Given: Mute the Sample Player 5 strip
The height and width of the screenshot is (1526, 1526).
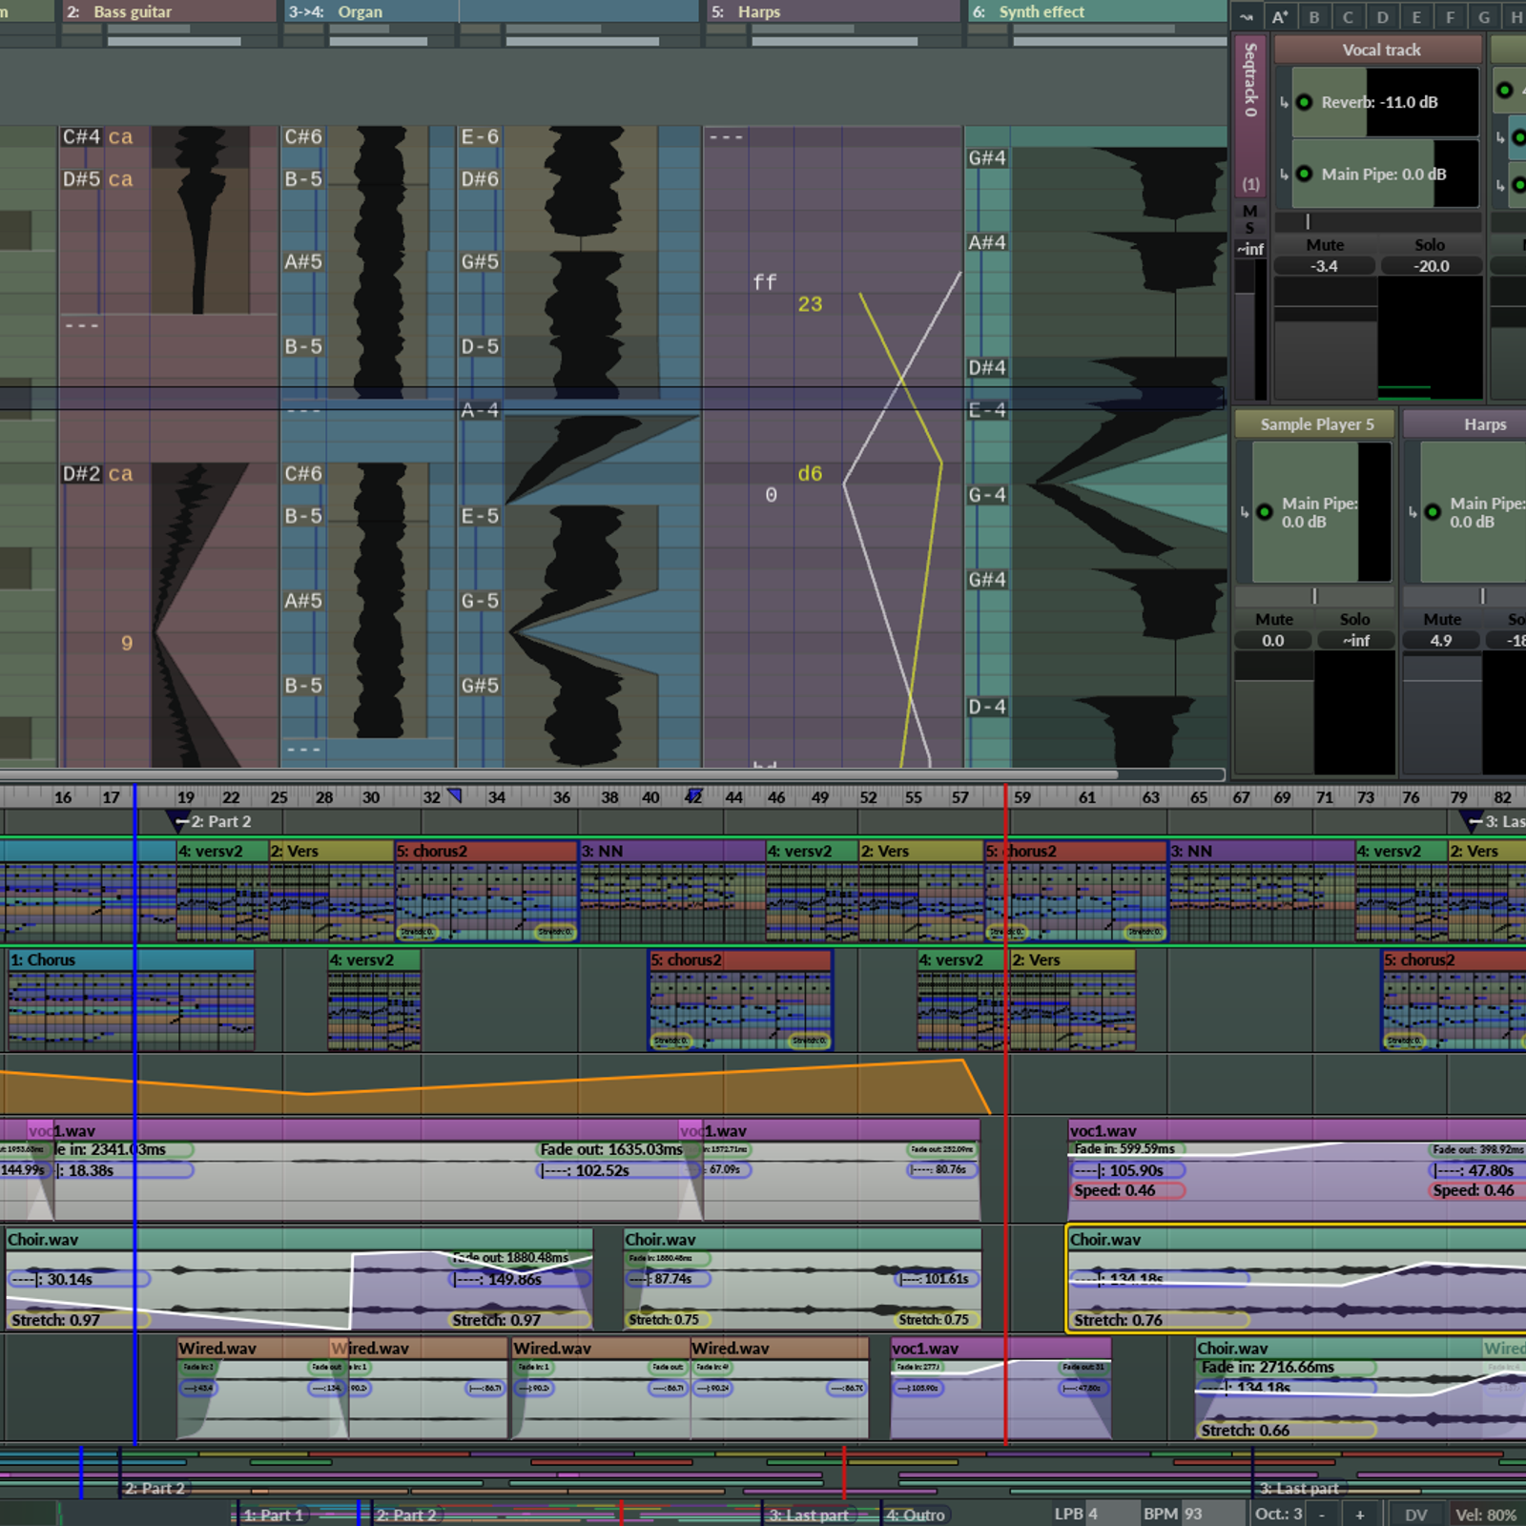Looking at the screenshot, I should (1274, 620).
